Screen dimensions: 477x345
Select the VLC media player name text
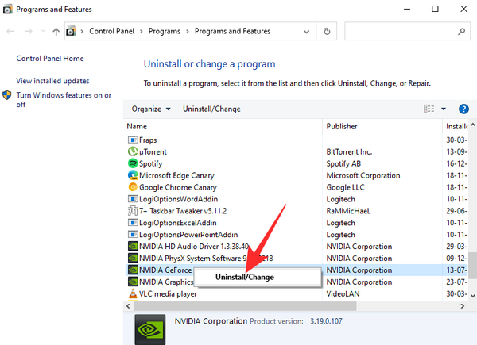coord(168,293)
